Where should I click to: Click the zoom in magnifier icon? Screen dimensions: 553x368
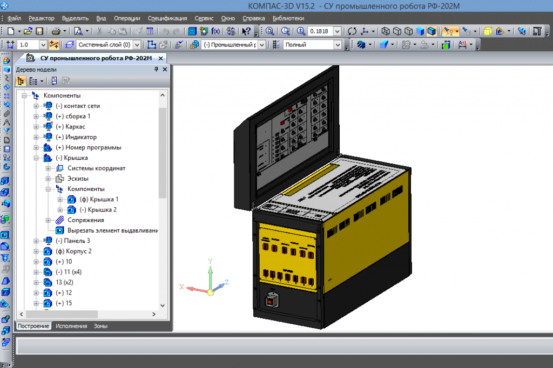coord(301,31)
